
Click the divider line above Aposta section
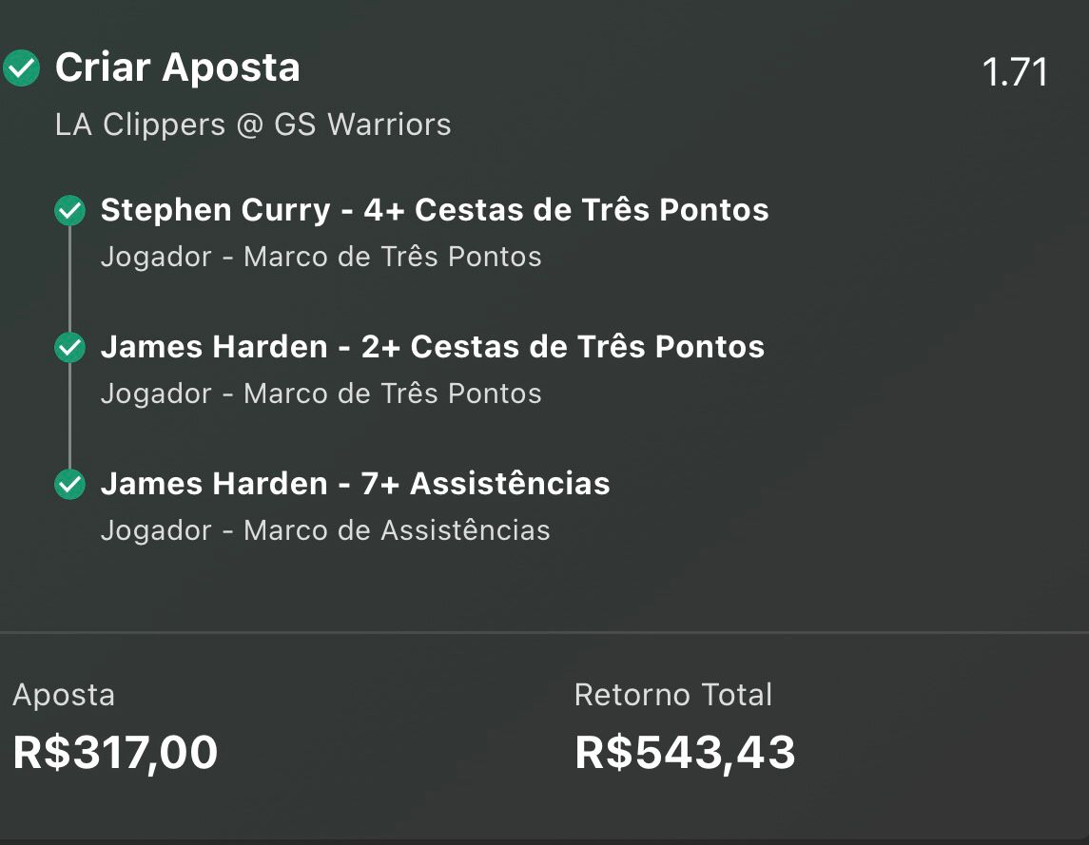tap(544, 632)
